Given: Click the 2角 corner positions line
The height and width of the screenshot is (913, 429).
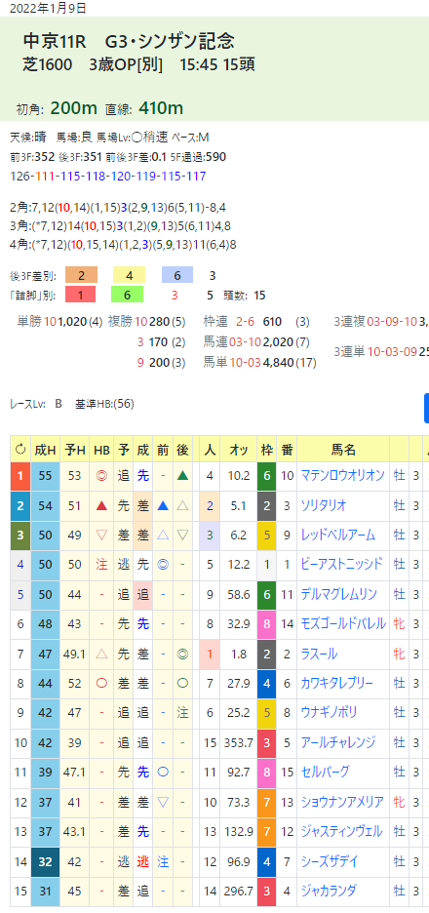Looking at the screenshot, I should click(118, 207).
